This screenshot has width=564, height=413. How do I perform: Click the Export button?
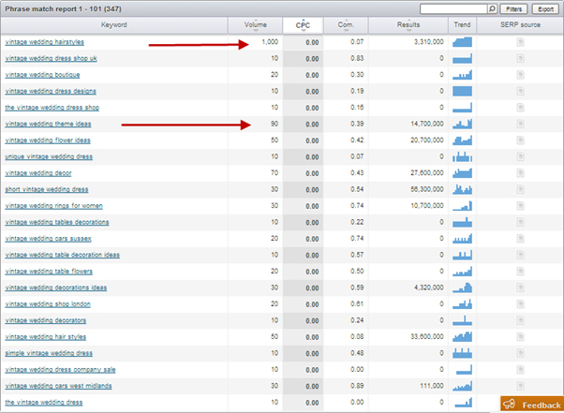pos(545,9)
